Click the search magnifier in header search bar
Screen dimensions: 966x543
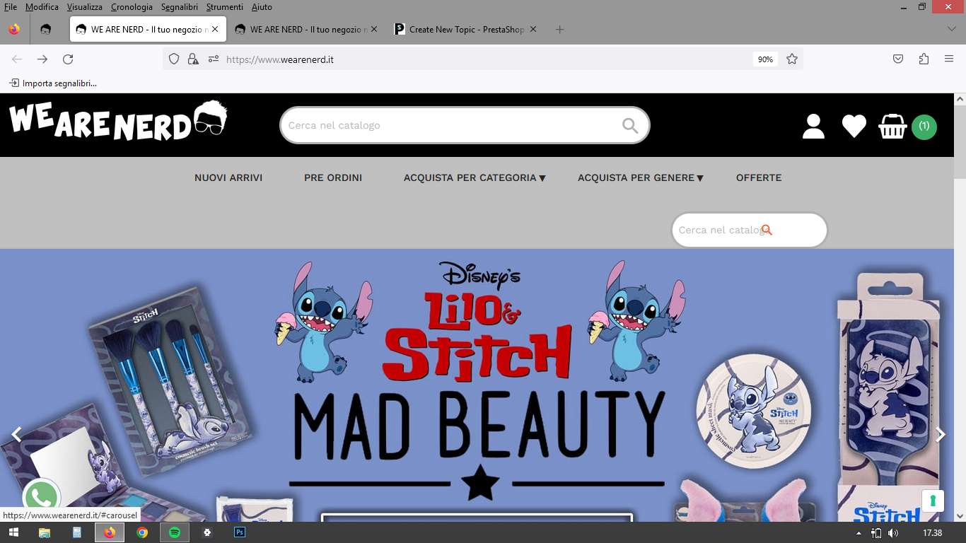629,126
